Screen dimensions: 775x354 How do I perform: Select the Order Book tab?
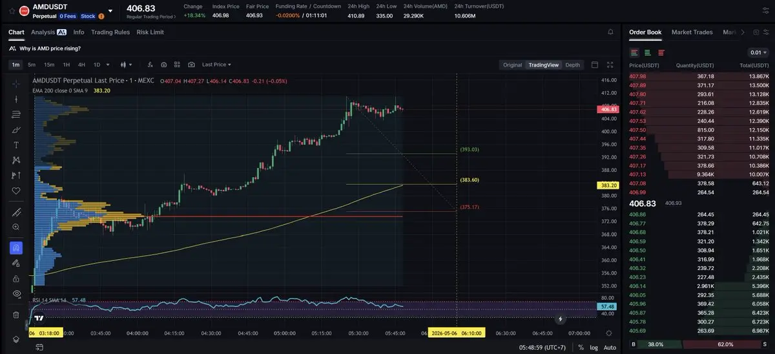(x=645, y=32)
